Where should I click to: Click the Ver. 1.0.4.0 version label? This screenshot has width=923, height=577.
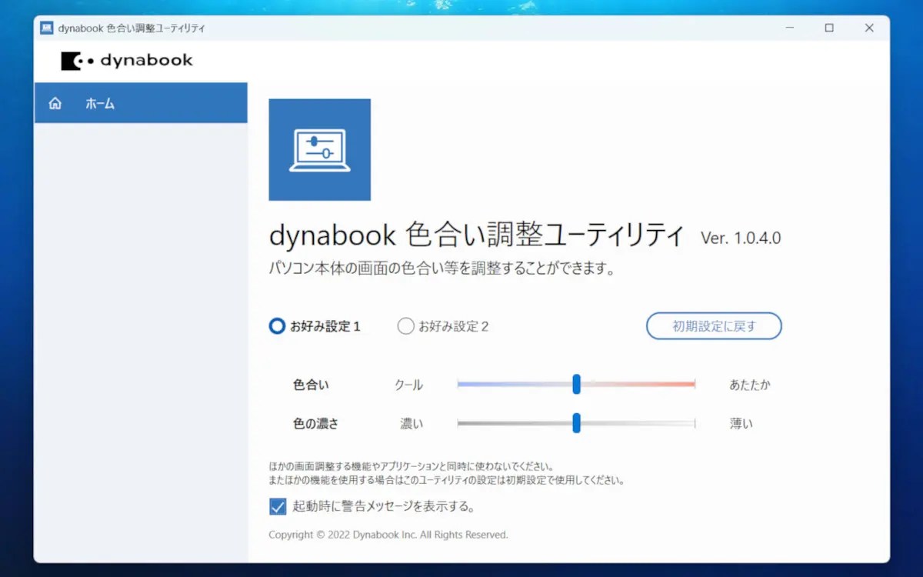pos(741,238)
